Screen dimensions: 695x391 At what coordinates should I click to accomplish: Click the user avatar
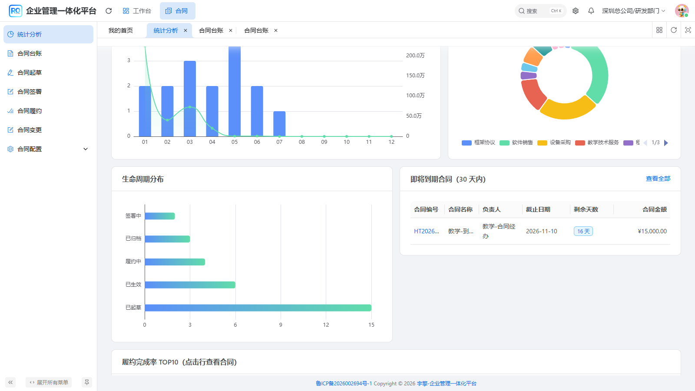pyautogui.click(x=682, y=11)
